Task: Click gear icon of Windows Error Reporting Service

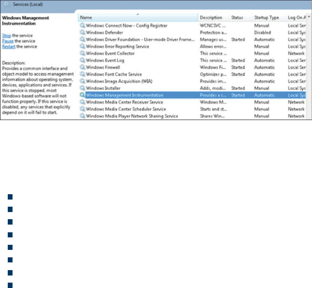Action: tap(82, 46)
